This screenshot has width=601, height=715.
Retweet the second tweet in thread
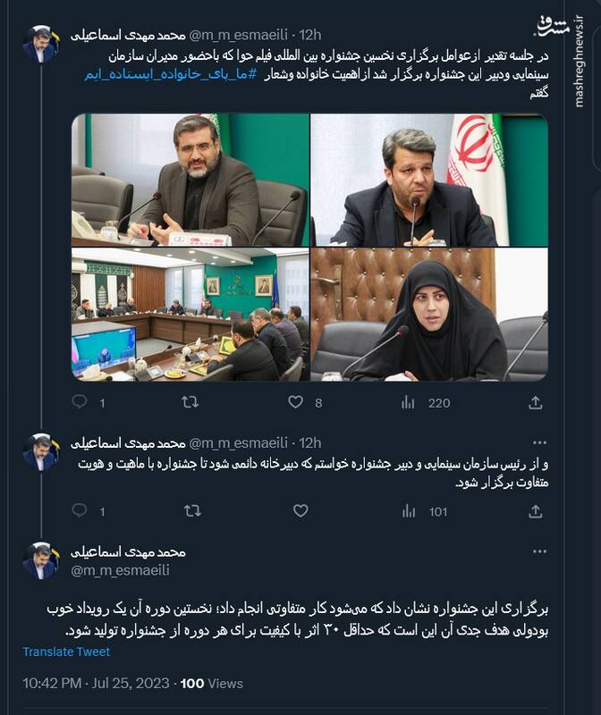coord(192,510)
